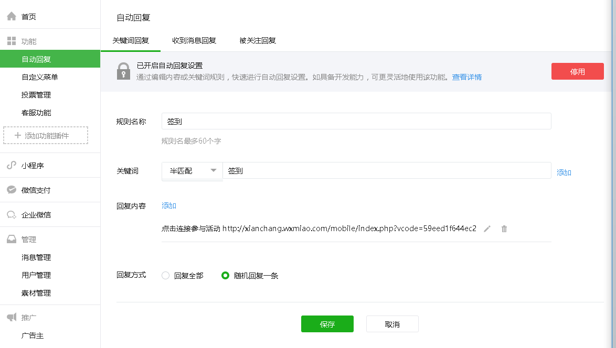The width and height of the screenshot is (616, 348).
Task: Delete the reply using trash icon
Action: tap(504, 229)
